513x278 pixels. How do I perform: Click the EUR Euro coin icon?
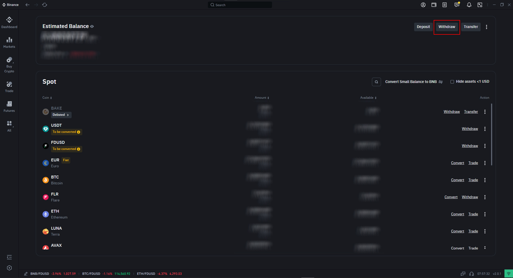(x=46, y=163)
